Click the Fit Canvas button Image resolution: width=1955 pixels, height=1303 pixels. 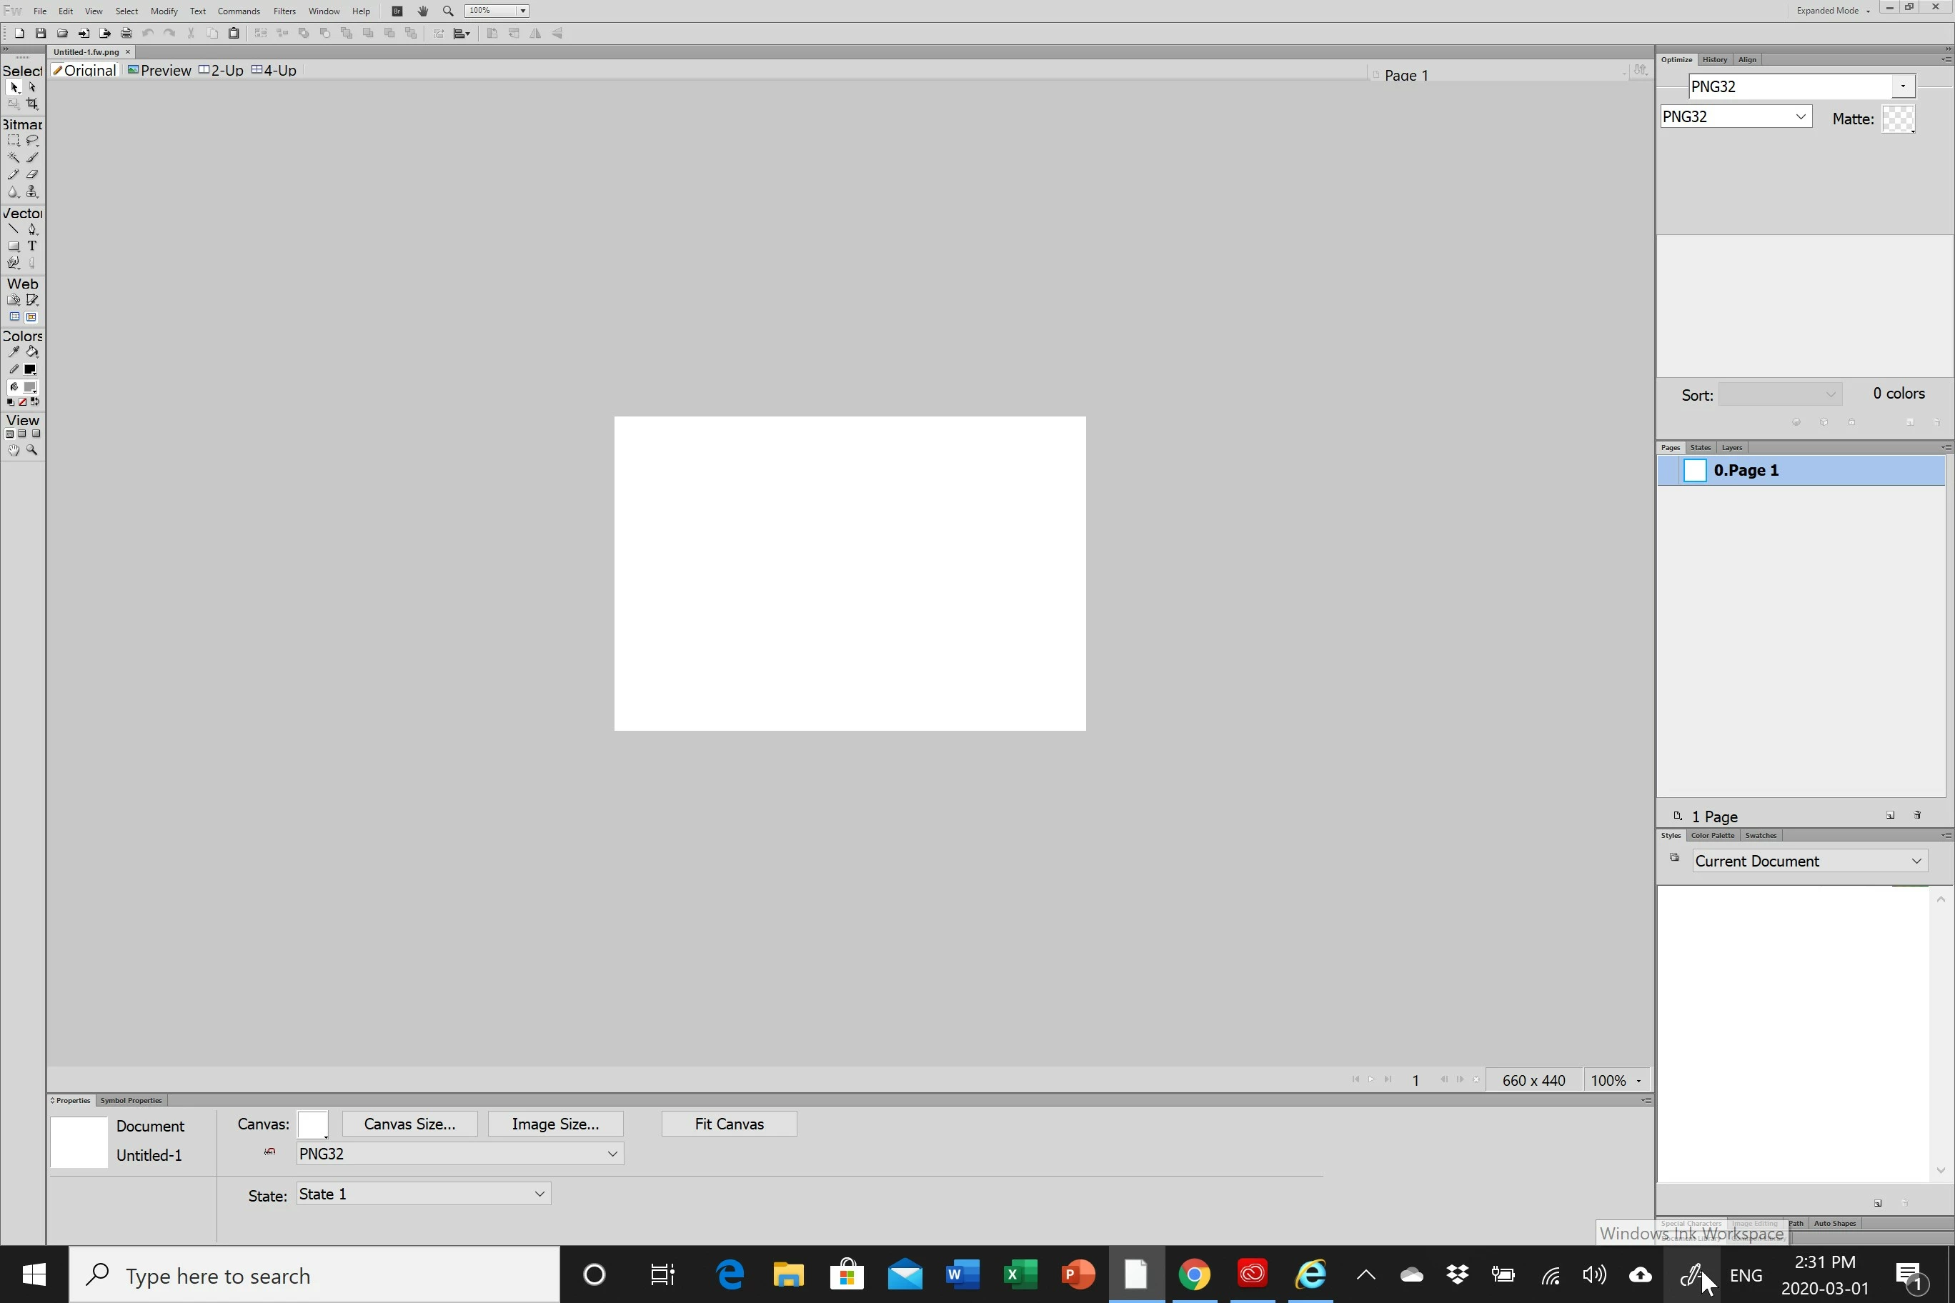coord(728,1124)
